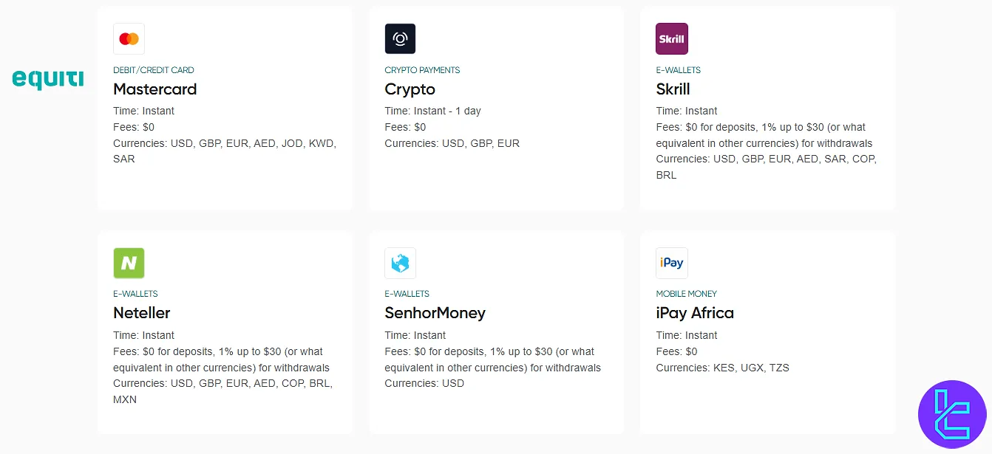The image size is (992, 454).
Task: Select the iPay Africa icon
Action: pos(671,262)
